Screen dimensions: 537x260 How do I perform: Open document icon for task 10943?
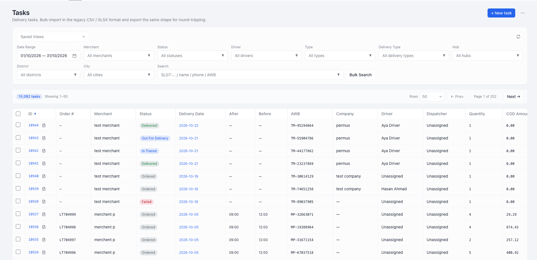coord(44,138)
